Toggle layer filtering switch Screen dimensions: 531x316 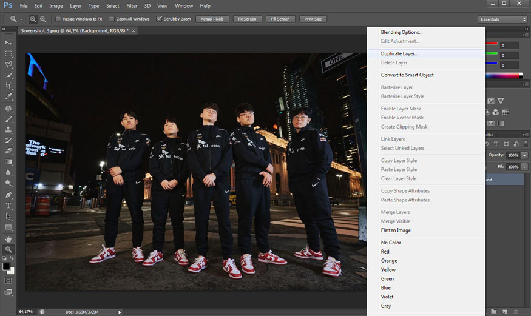(x=526, y=144)
